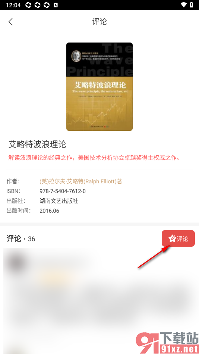Image resolution: width=199 pixels, height=354 pixels.
Task: Tap the battery charging status icon
Action: 192,5
